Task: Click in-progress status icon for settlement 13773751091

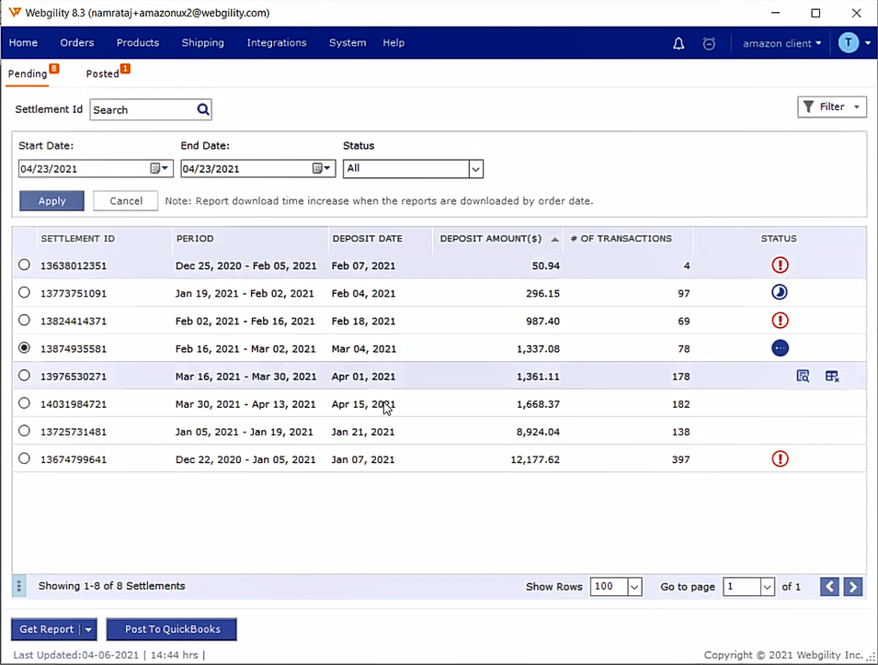Action: pos(780,292)
